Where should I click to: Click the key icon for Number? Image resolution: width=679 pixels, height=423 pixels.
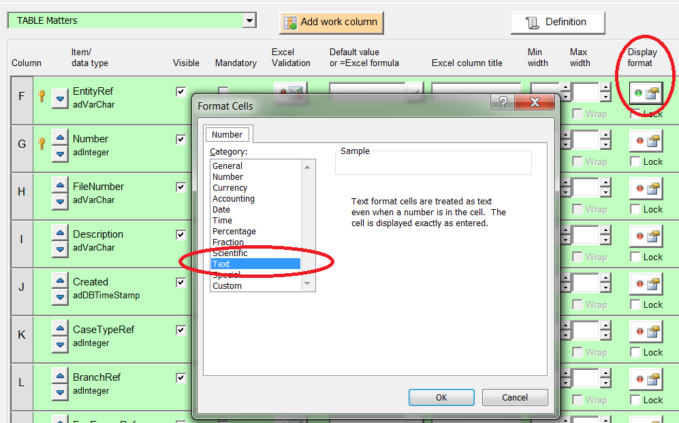[42, 143]
